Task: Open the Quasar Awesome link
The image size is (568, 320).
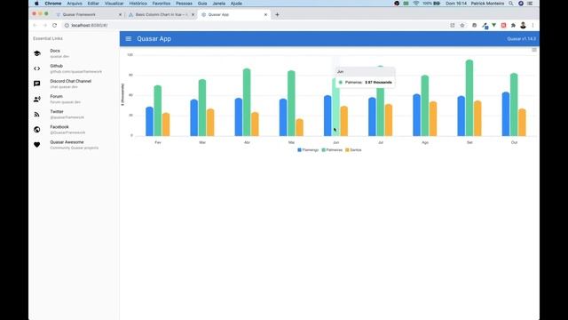Action: 74,145
